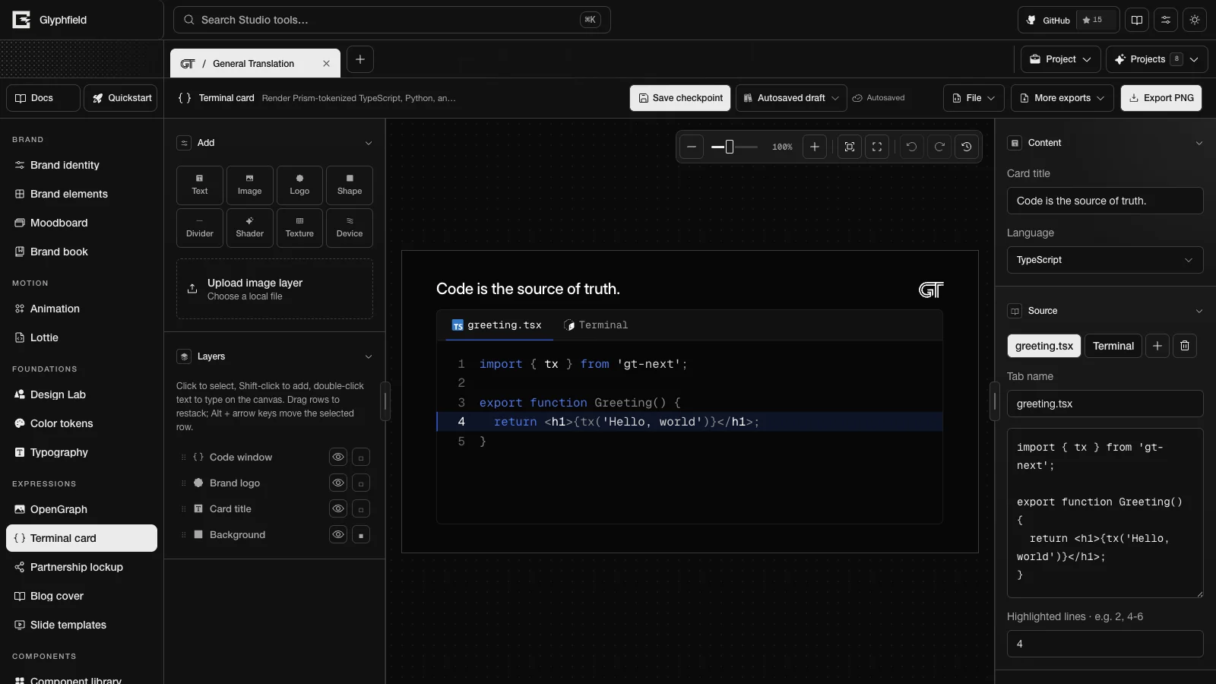Select the Terminal source tab button
1216x684 pixels.
coord(1113,346)
